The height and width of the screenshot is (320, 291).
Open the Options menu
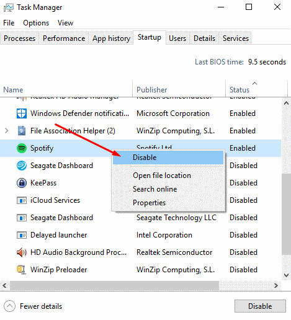point(36,23)
